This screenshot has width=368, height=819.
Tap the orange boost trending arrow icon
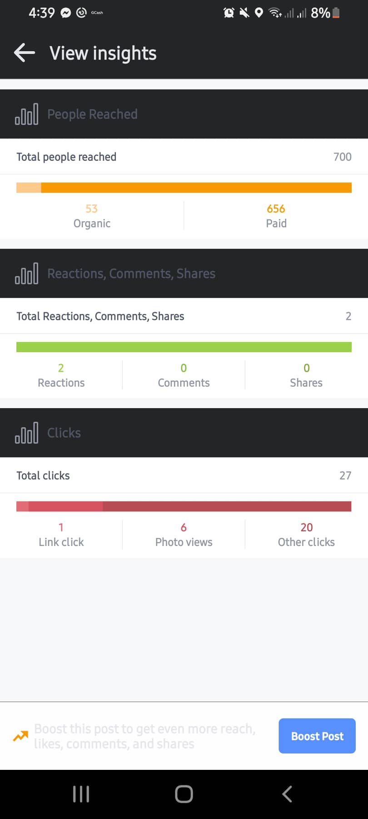tap(20, 736)
